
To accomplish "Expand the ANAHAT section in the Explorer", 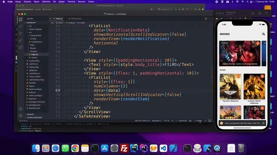I will click(30, 115).
